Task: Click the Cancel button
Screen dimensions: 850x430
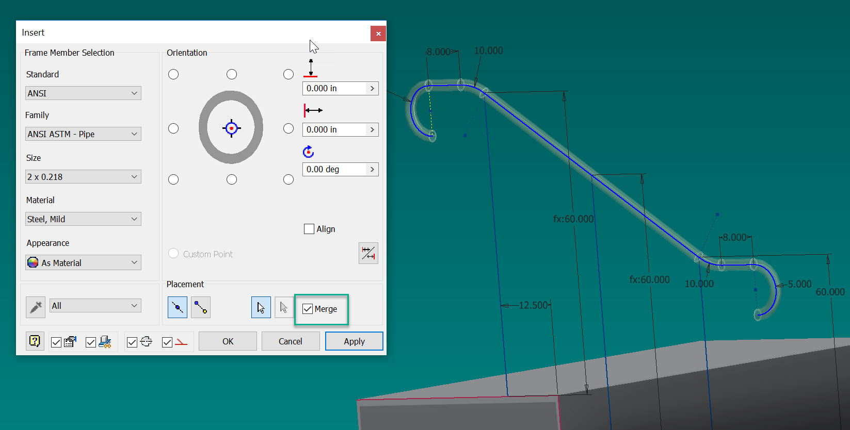Action: coord(291,341)
